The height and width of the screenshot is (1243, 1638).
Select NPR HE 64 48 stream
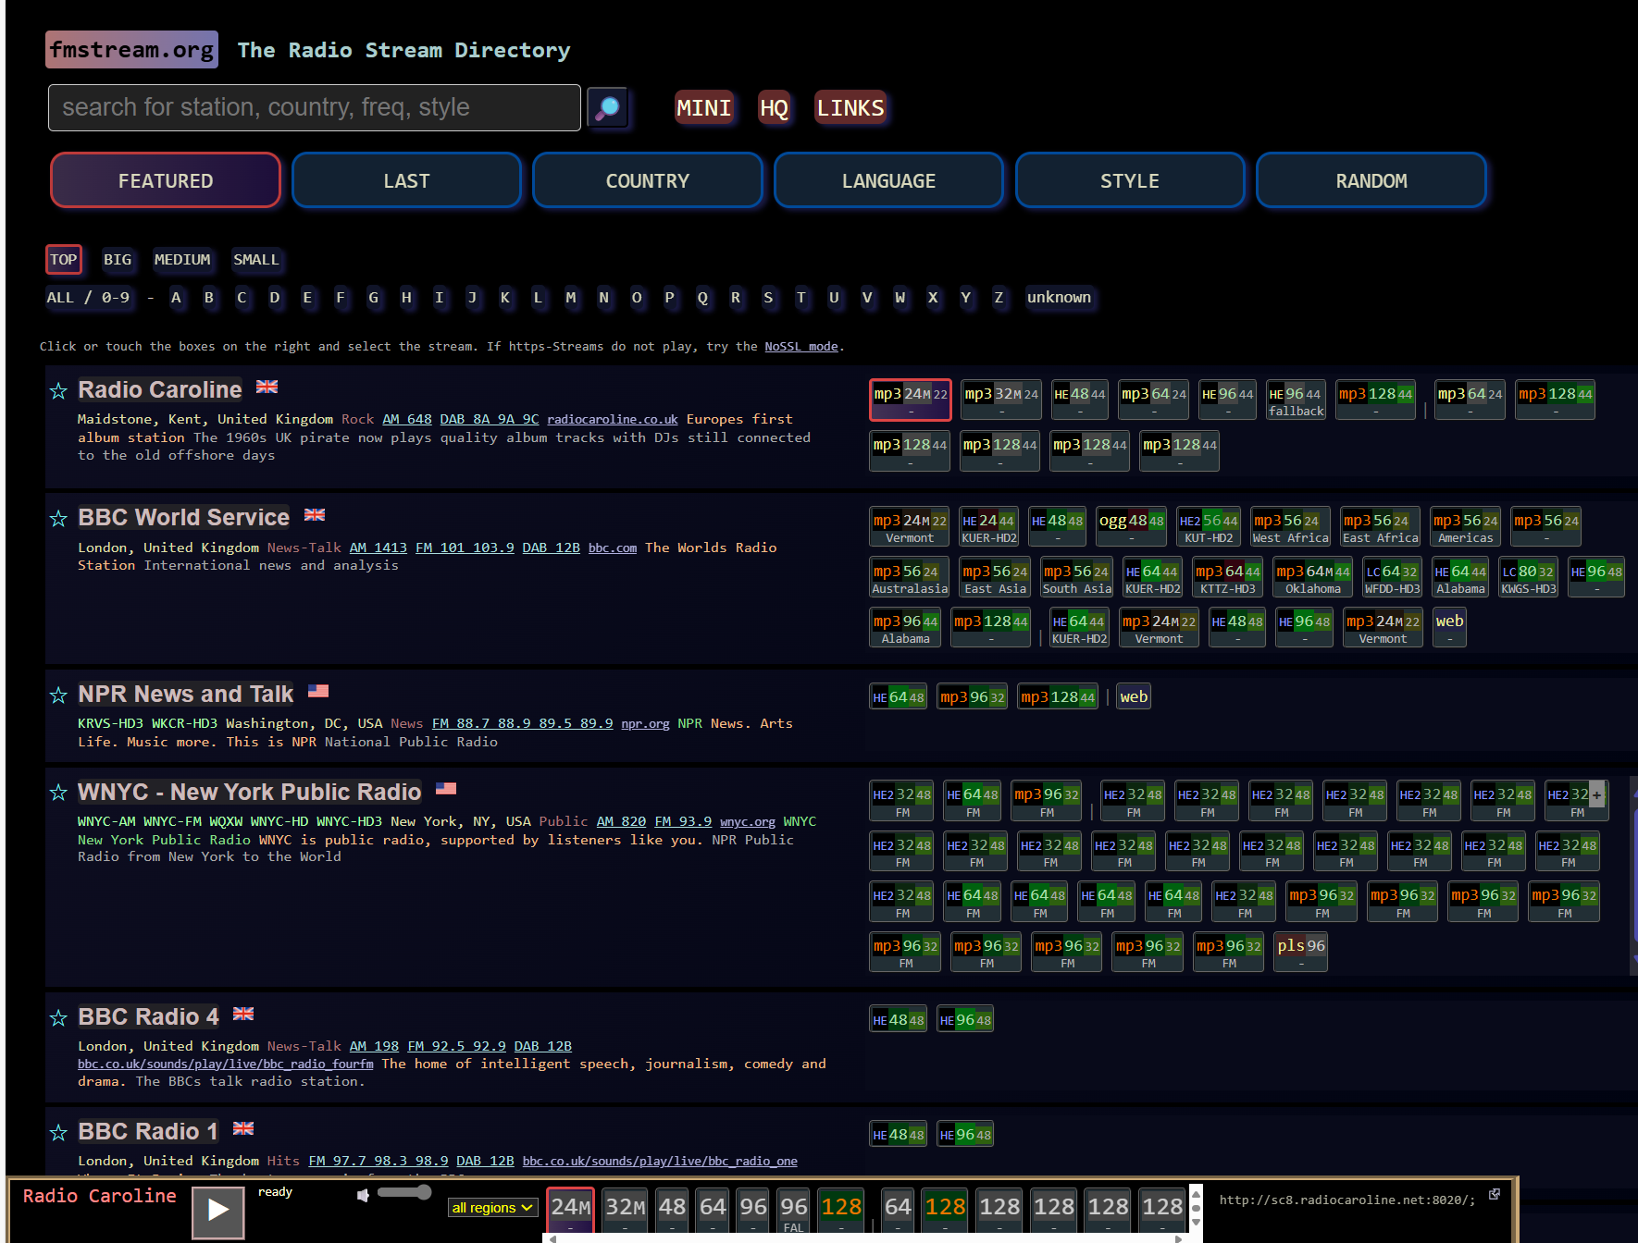[898, 697]
